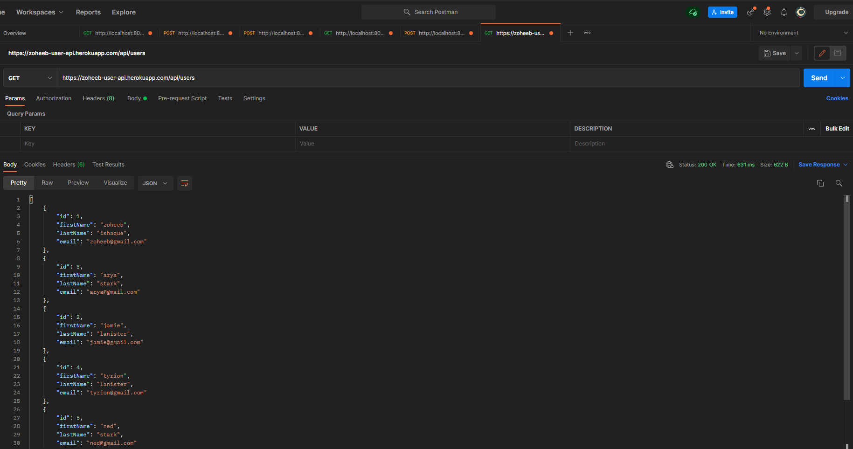
Task: Click the cloud sync status icon
Action: point(693,12)
